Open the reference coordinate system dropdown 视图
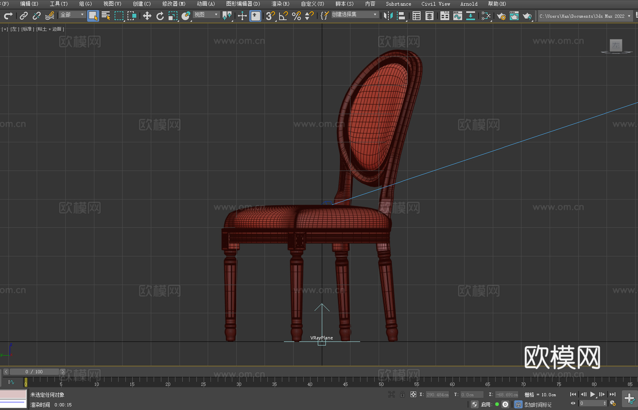Viewport: 638px width, 410px height. click(206, 15)
